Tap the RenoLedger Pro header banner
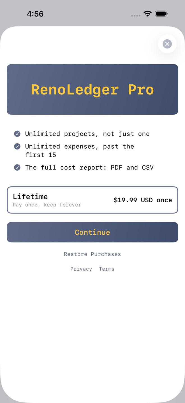 click(92, 89)
